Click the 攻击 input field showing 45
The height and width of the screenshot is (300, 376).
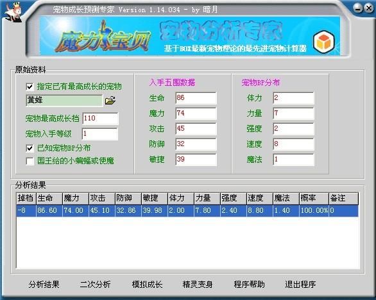point(196,129)
